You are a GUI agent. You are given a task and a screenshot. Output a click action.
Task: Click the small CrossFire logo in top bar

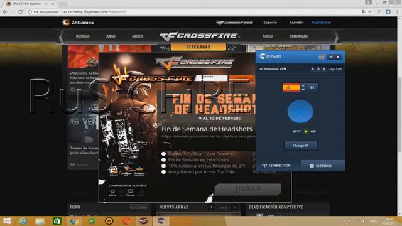234,23
